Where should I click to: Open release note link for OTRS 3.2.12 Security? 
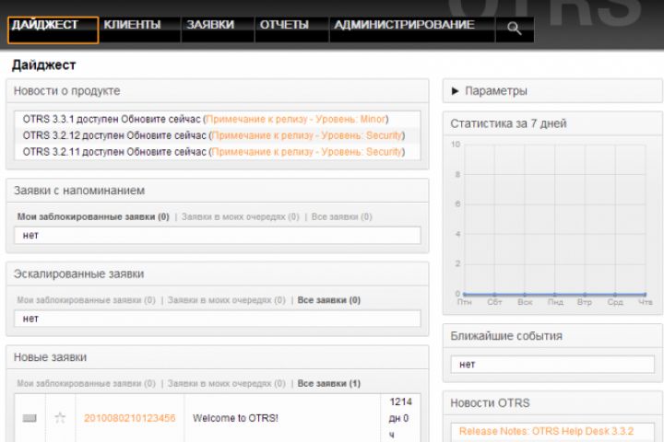306,135
